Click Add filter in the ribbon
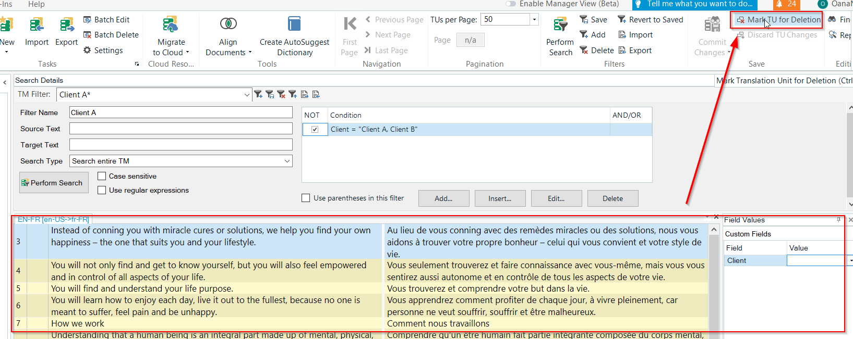The image size is (853, 339). [593, 35]
